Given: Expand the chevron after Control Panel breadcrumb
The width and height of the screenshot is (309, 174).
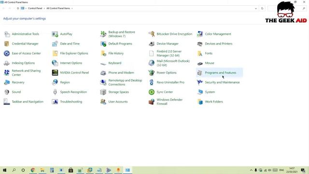Looking at the screenshot, I should (x=44, y=8).
